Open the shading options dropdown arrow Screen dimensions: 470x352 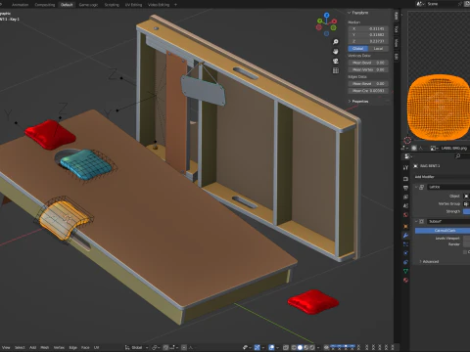click(x=318, y=347)
